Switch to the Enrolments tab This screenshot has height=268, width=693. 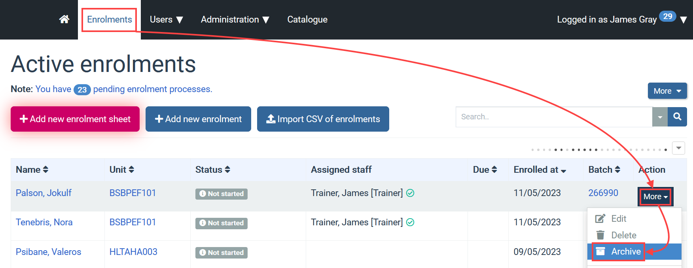click(109, 19)
